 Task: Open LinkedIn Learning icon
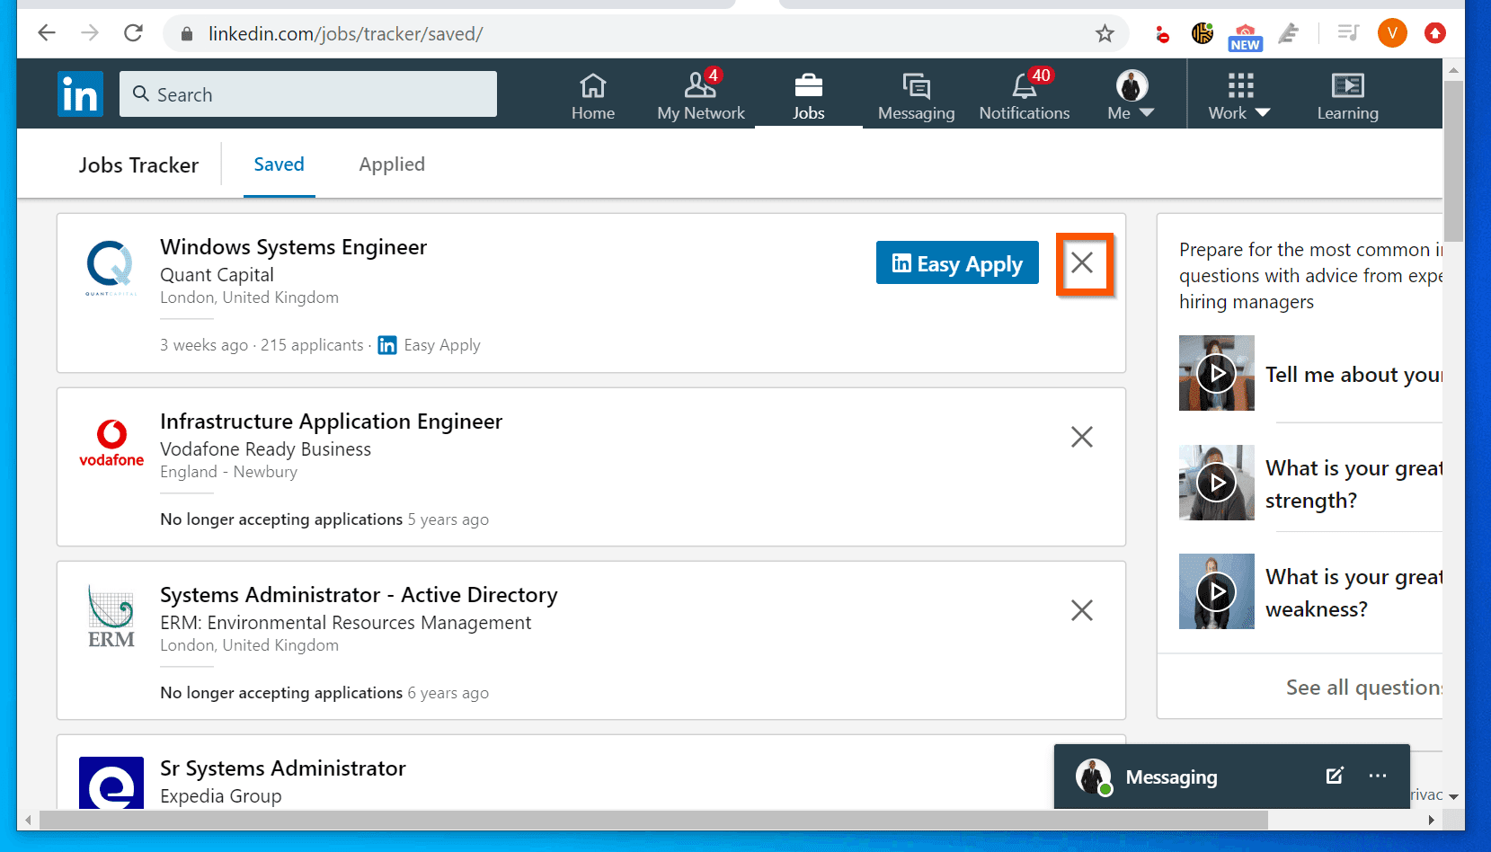1347,96
